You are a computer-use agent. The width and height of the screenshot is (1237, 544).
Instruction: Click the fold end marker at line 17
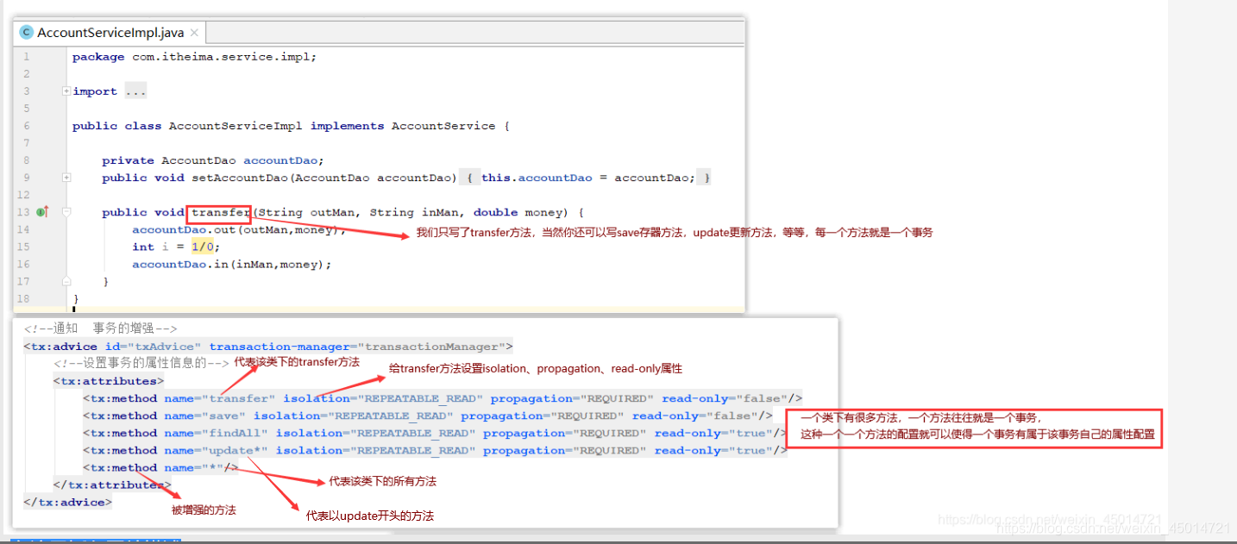click(66, 281)
